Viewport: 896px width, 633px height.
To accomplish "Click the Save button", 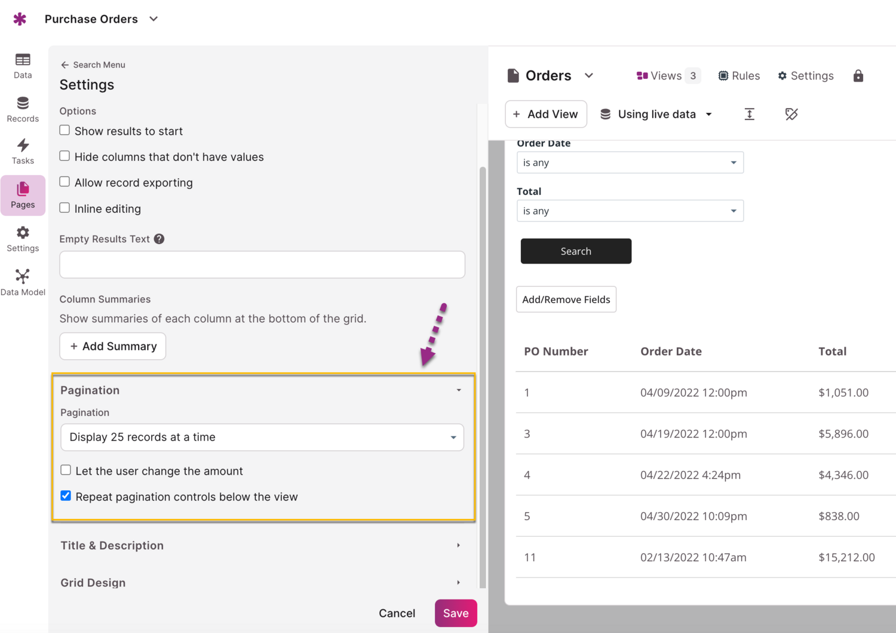I will pyautogui.click(x=455, y=613).
